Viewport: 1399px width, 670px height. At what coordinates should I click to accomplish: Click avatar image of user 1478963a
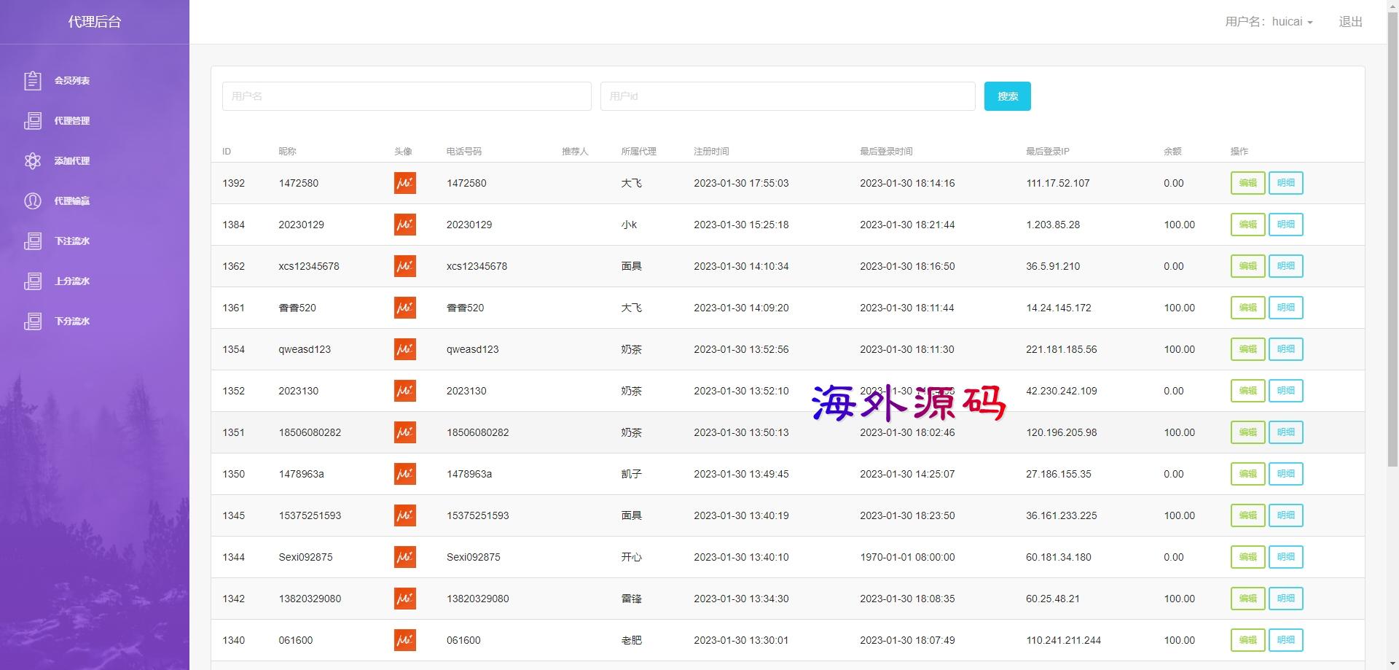405,474
